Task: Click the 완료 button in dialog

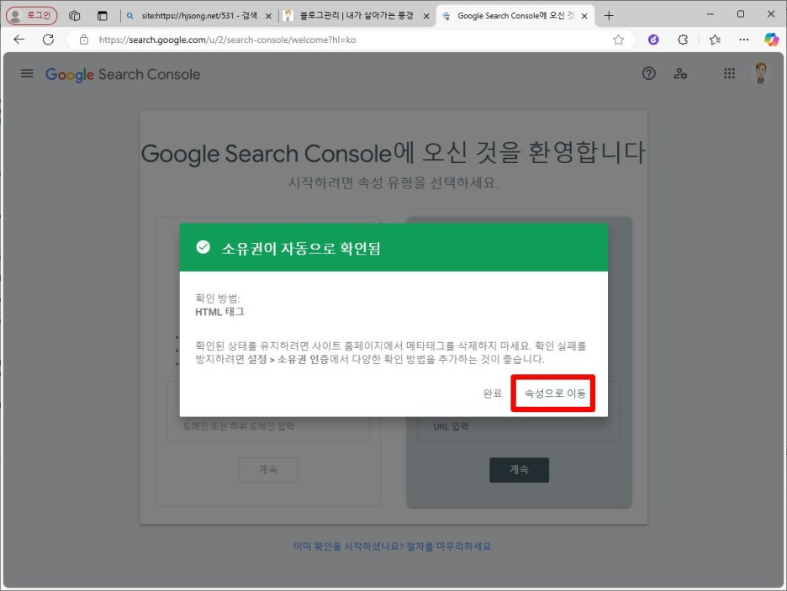Action: click(x=493, y=393)
